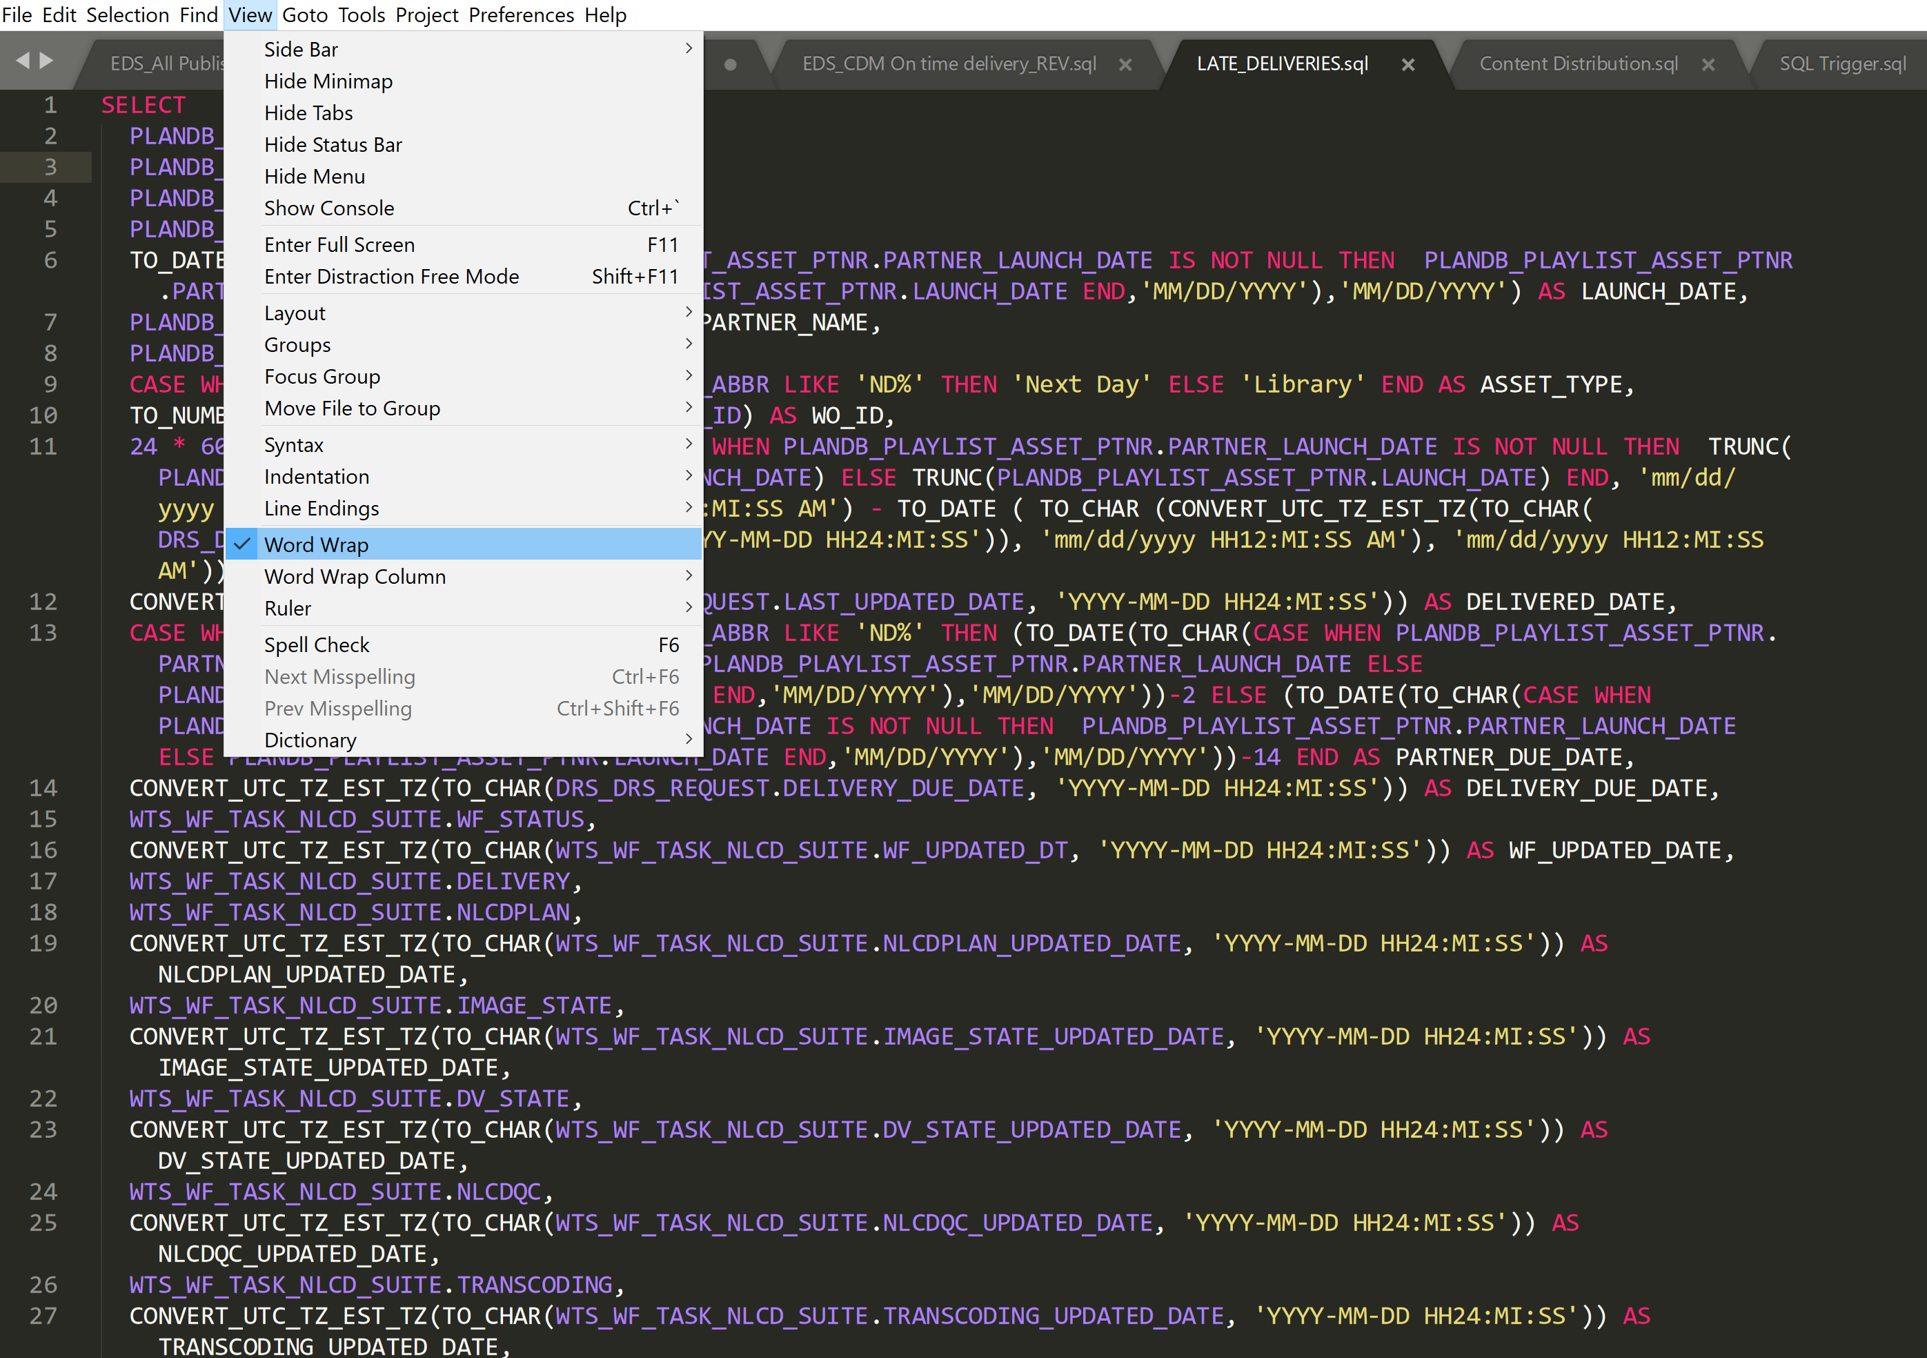Click the back navigation arrow icon
This screenshot has height=1358, width=1927.
[x=24, y=61]
